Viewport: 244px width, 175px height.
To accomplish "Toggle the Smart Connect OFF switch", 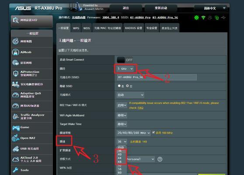I will (x=125, y=60).
